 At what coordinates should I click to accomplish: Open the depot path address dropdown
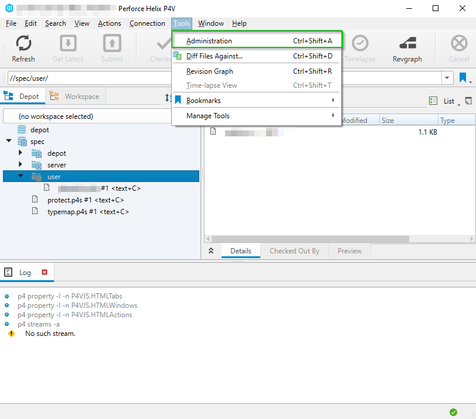click(x=448, y=78)
